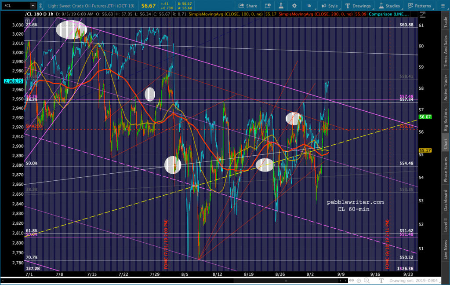Screen dimensions: 450x285
Task: Click the text T icon near Drawing set
Action: coord(381,281)
